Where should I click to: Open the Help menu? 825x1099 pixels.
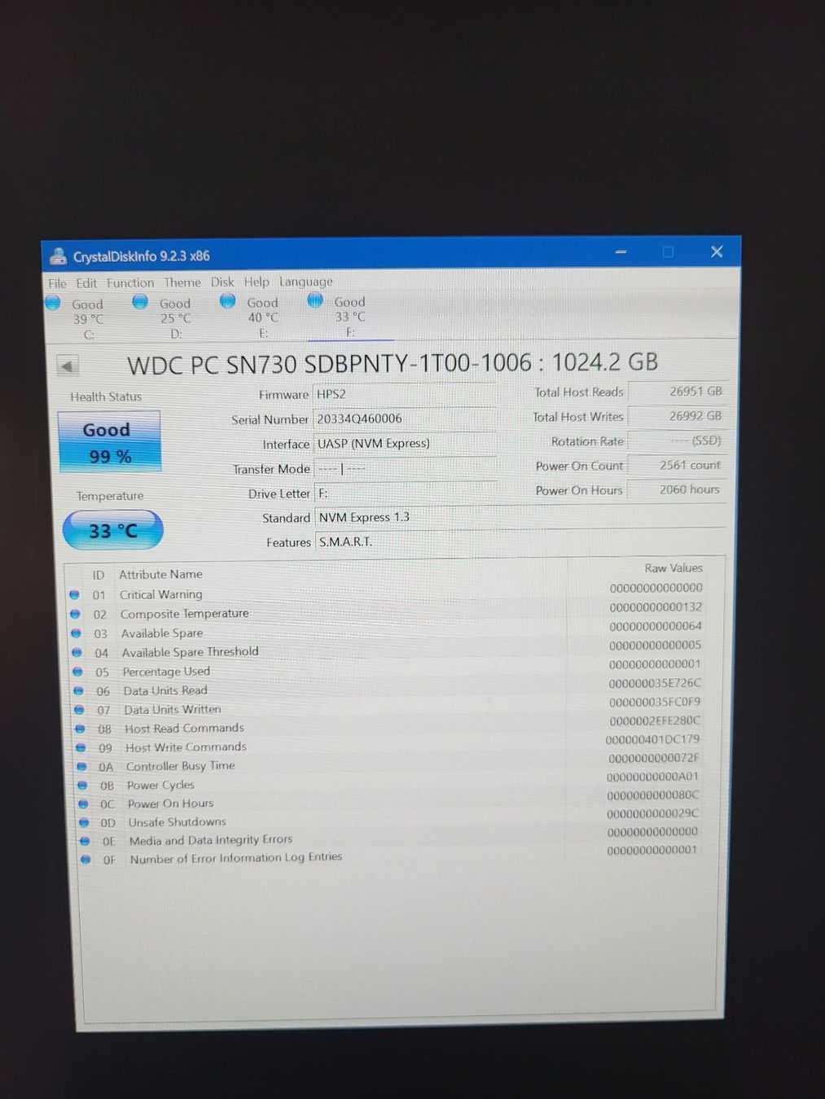pyautogui.click(x=257, y=282)
